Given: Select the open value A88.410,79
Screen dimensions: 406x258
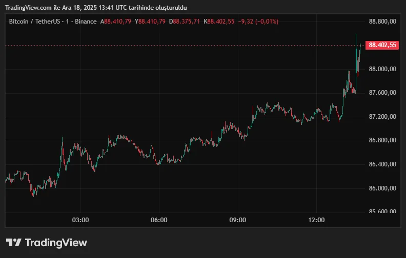Looking at the screenshot, I should (116, 21).
